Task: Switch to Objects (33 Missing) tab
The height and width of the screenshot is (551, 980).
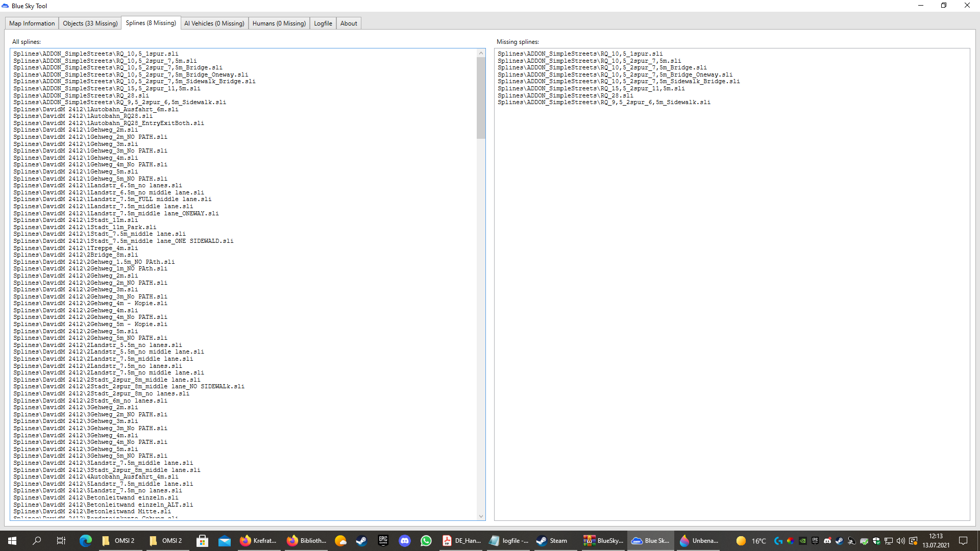Action: click(x=90, y=23)
